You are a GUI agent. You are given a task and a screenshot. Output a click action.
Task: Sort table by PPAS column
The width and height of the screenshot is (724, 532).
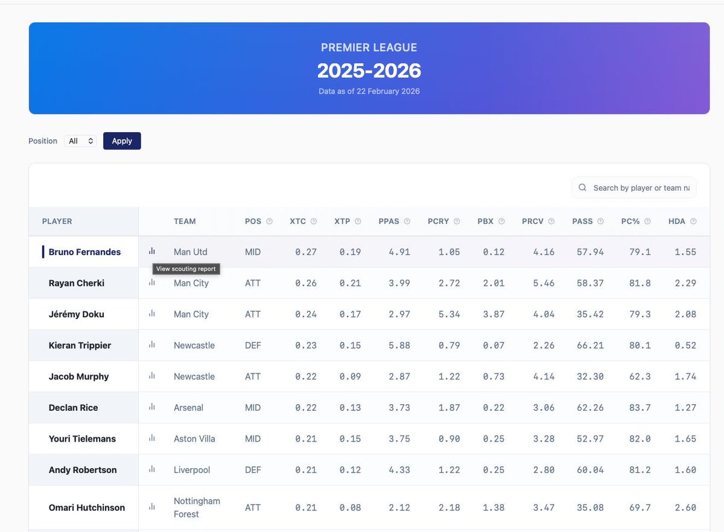389,221
